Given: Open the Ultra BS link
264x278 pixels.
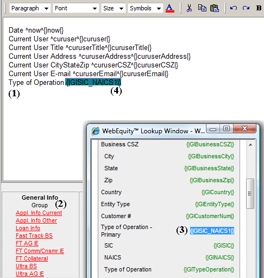Looking at the screenshot, I should click(x=26, y=266).
